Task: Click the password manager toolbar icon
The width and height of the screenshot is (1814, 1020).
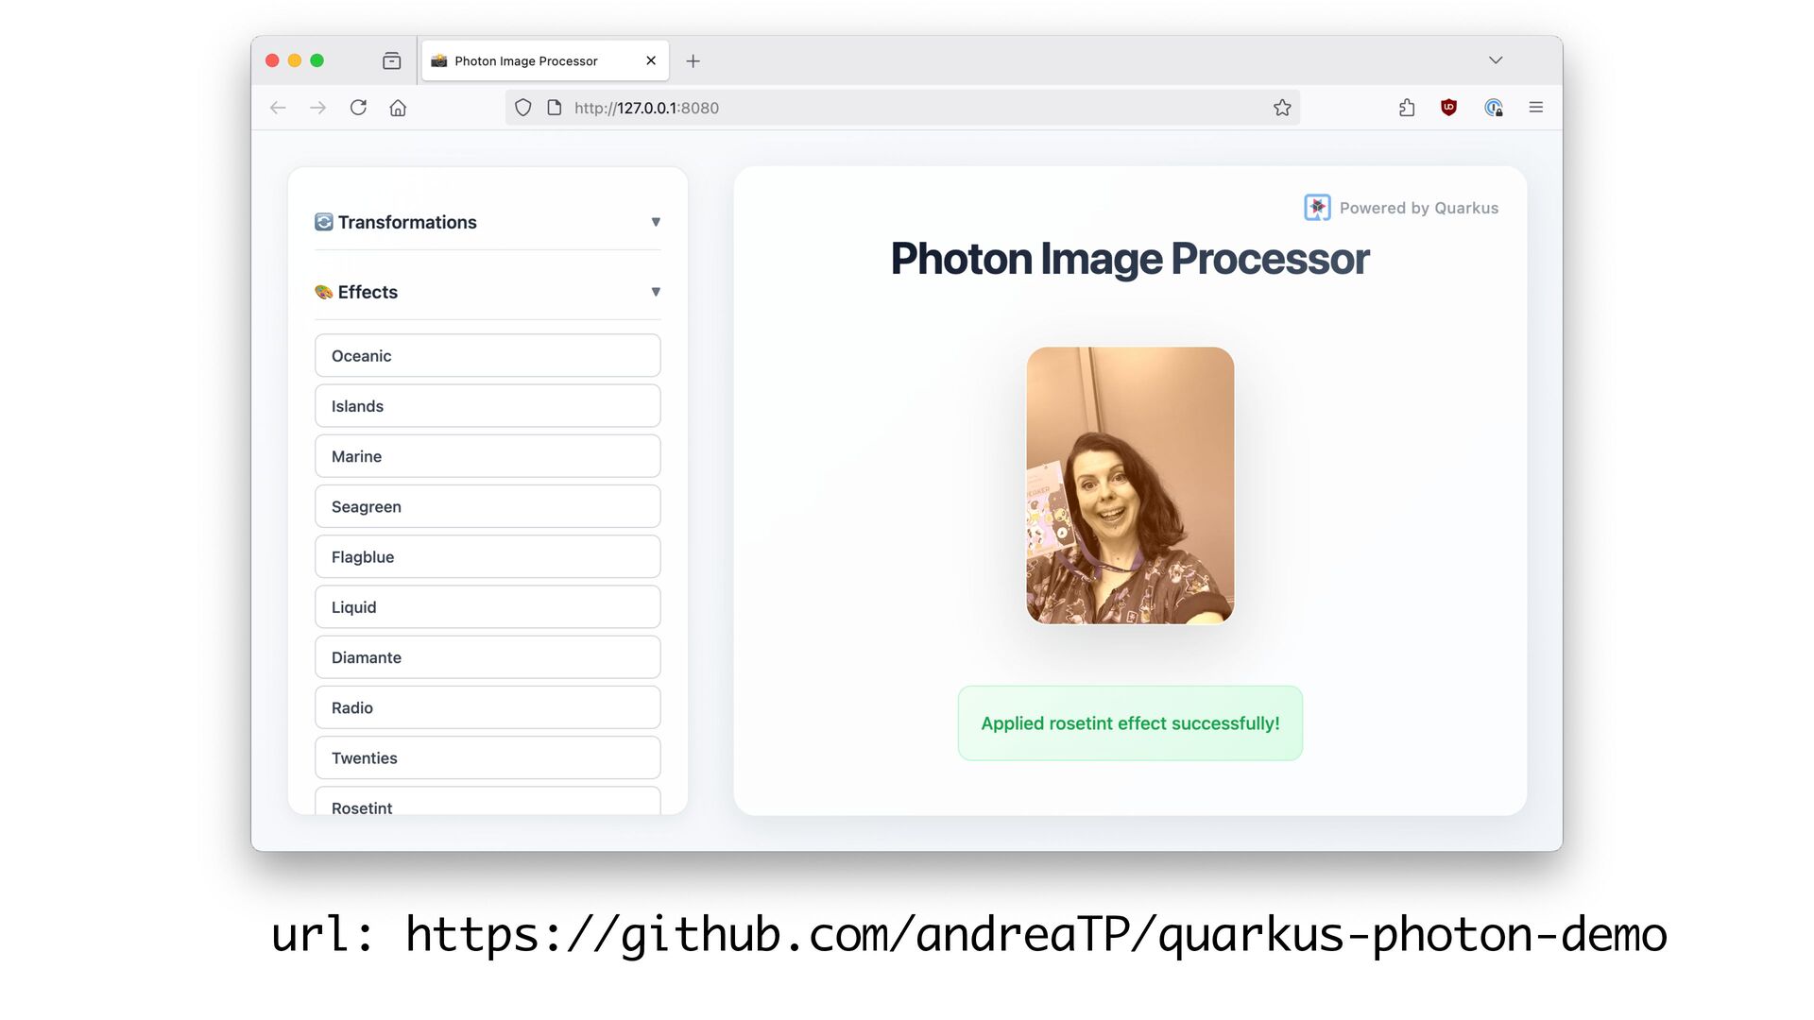Action: (1493, 108)
